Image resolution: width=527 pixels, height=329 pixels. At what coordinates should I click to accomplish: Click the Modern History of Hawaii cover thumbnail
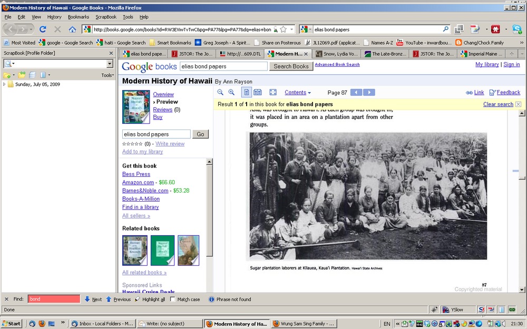pos(136,107)
